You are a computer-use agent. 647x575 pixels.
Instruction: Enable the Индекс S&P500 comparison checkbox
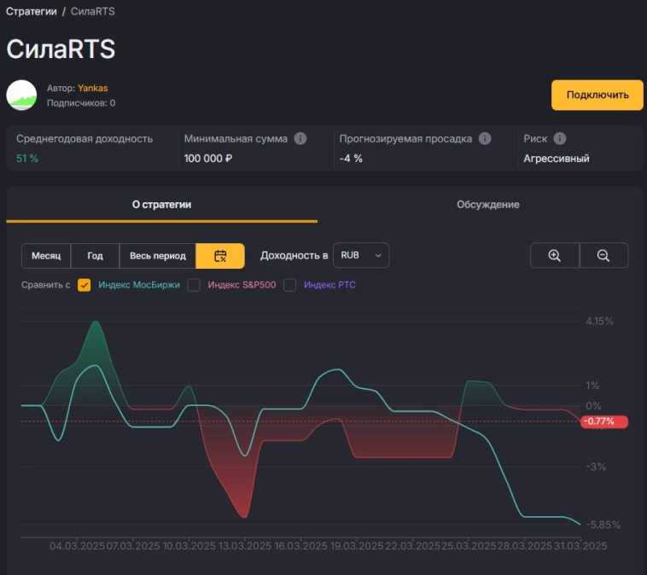pyautogui.click(x=194, y=285)
